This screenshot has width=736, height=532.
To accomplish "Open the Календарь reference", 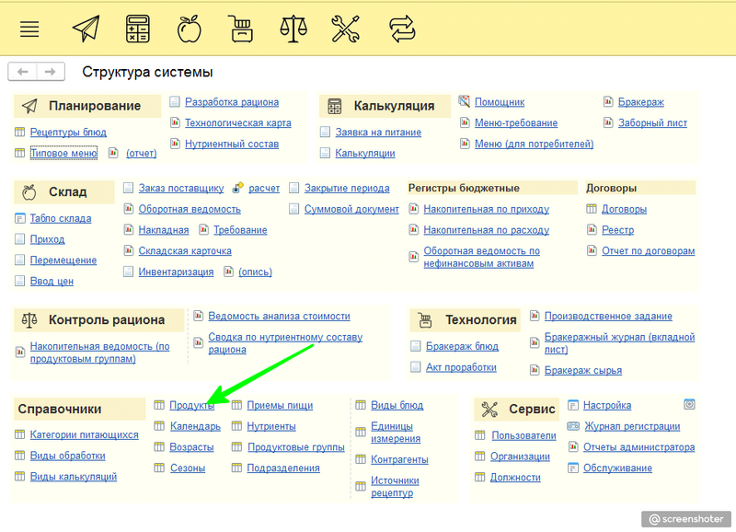I will click(195, 426).
